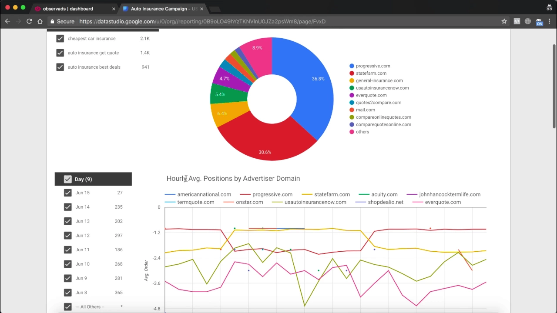This screenshot has height=313, width=557.
Task: Click the code extension icon in toolbar
Action: [517, 21]
